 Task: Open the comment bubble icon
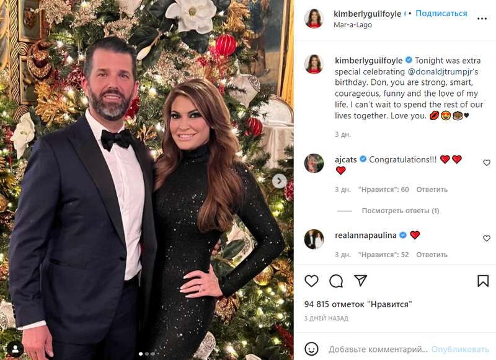click(x=336, y=281)
